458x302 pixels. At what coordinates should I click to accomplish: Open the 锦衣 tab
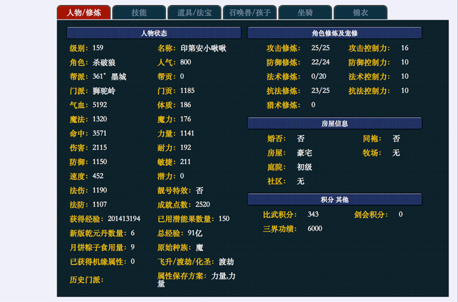(360, 13)
